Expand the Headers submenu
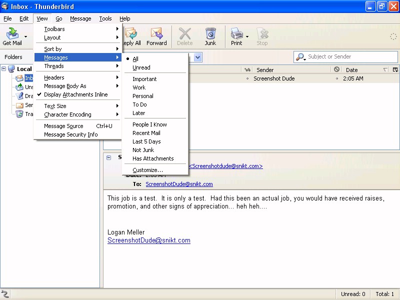This screenshot has width=400, height=300. click(x=78, y=77)
